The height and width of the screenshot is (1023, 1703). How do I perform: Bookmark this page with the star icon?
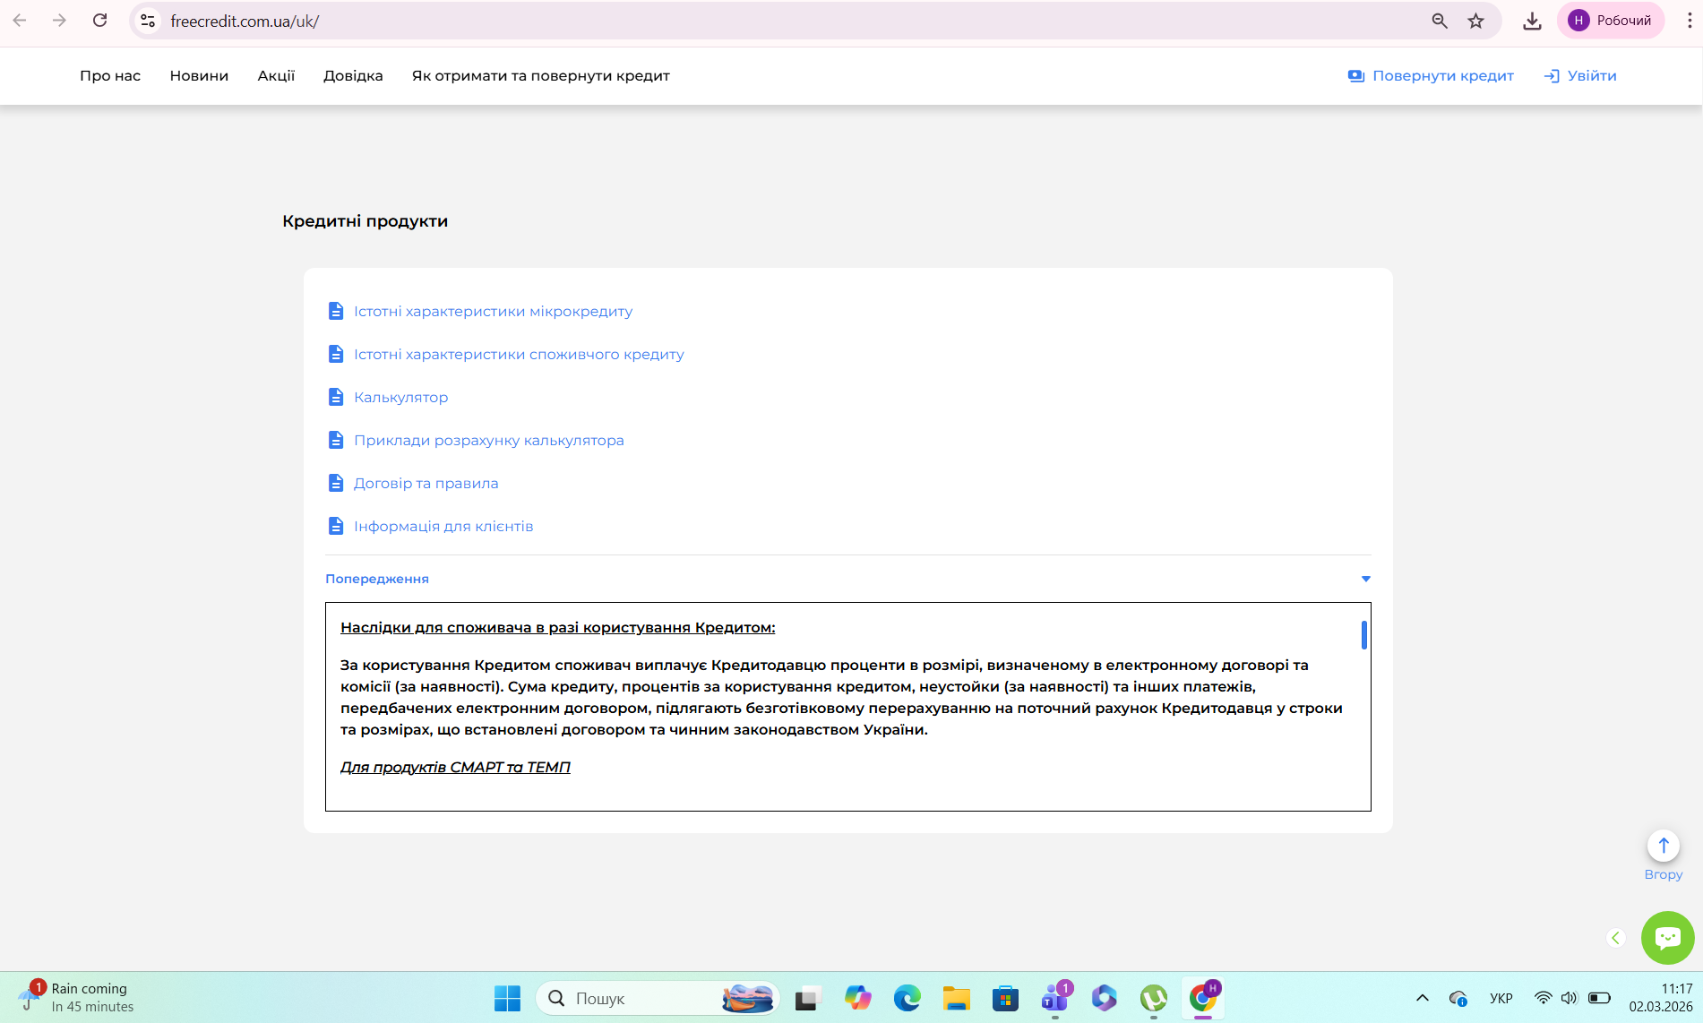pos(1476,21)
